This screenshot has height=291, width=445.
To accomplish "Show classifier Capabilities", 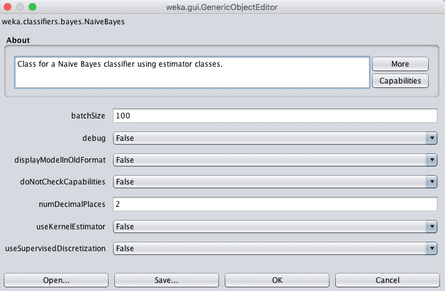I will click(400, 81).
